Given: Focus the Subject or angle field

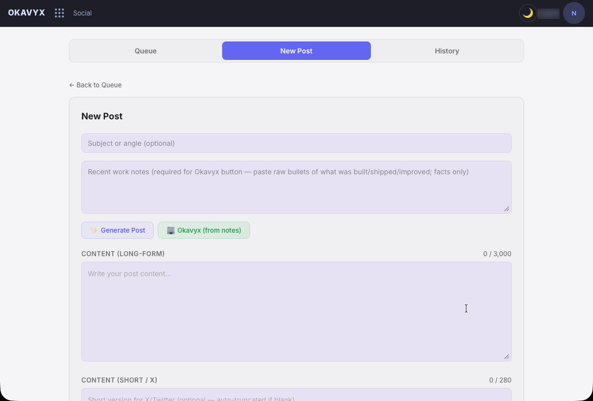Looking at the screenshot, I should [296, 143].
